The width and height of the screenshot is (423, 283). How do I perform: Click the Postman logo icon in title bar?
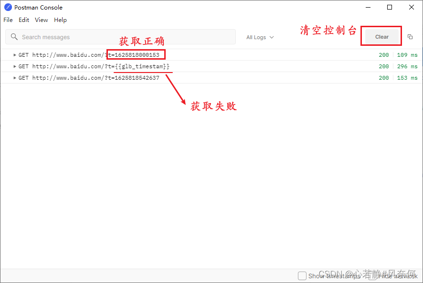point(8,7)
